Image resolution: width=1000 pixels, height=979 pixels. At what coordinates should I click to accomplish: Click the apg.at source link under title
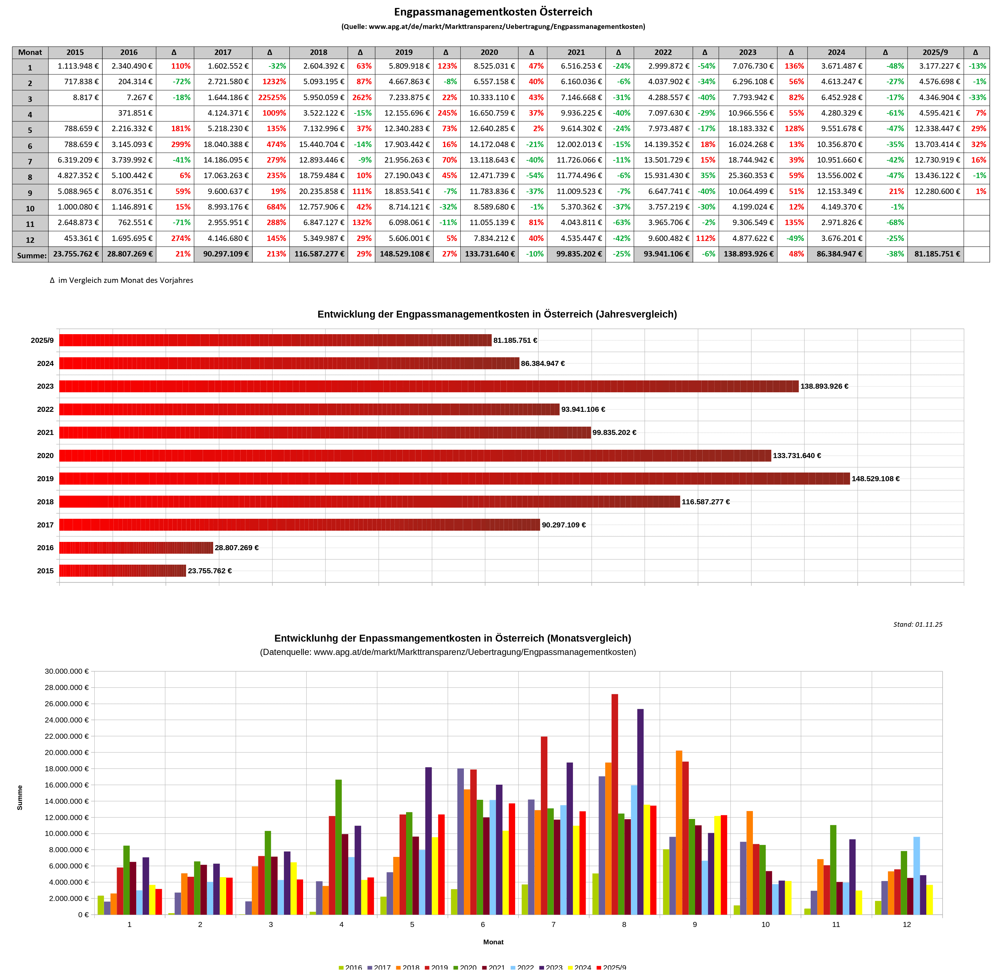pyautogui.click(x=507, y=27)
